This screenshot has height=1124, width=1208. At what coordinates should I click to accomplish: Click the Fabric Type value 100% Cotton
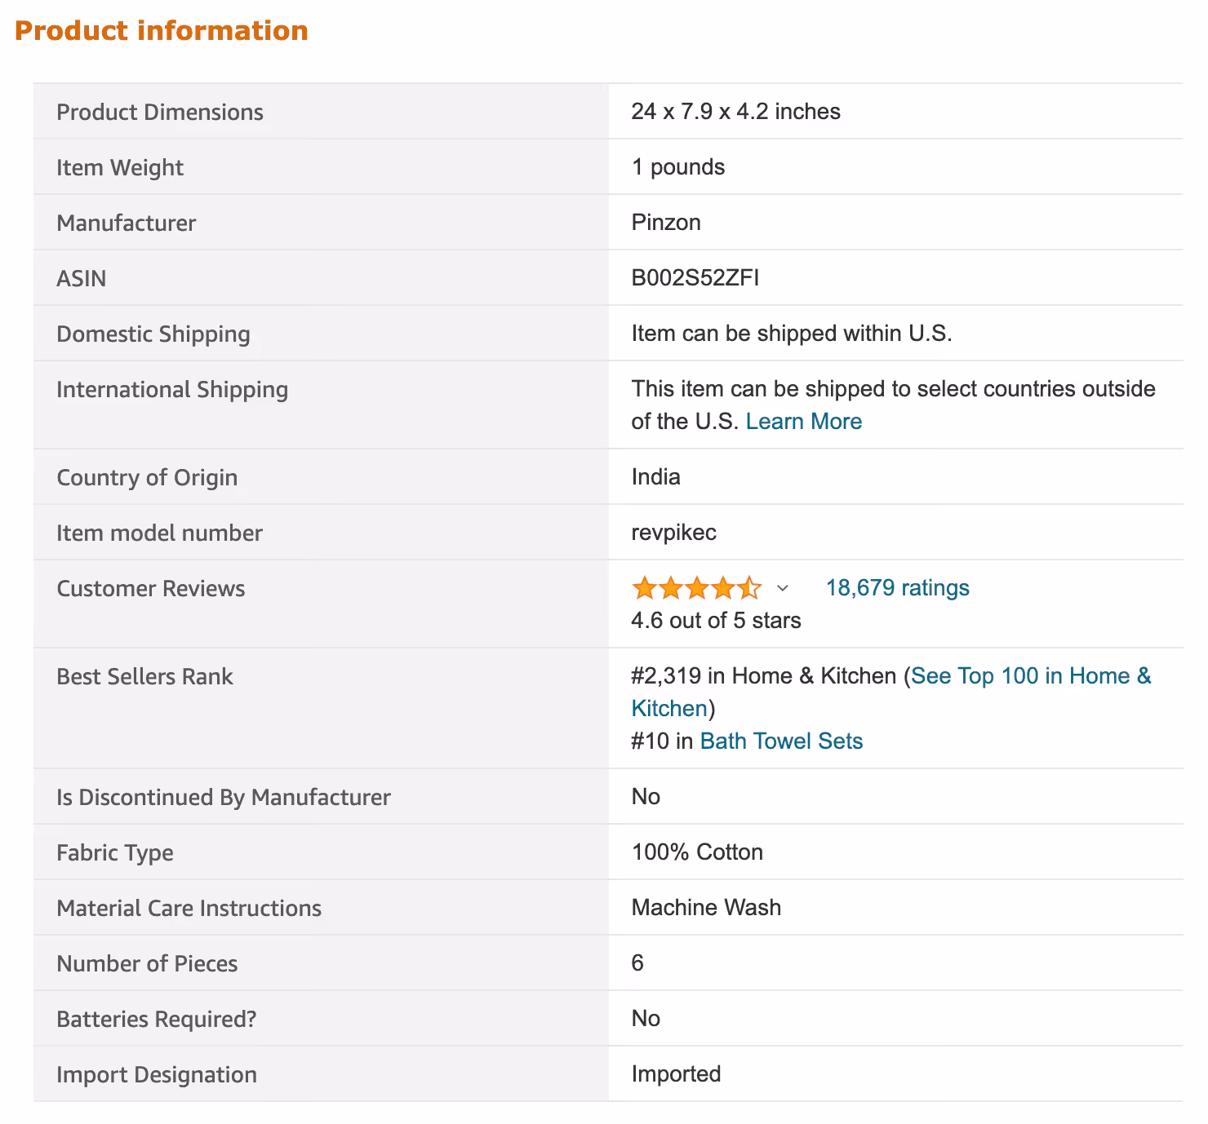coord(697,852)
